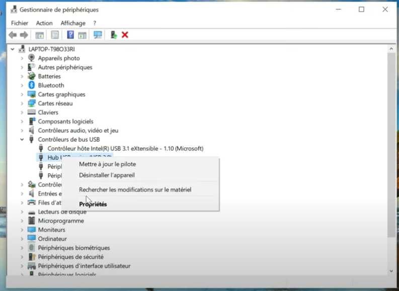Expand the Claviers category arrow
The image size is (399, 291).
22,112
